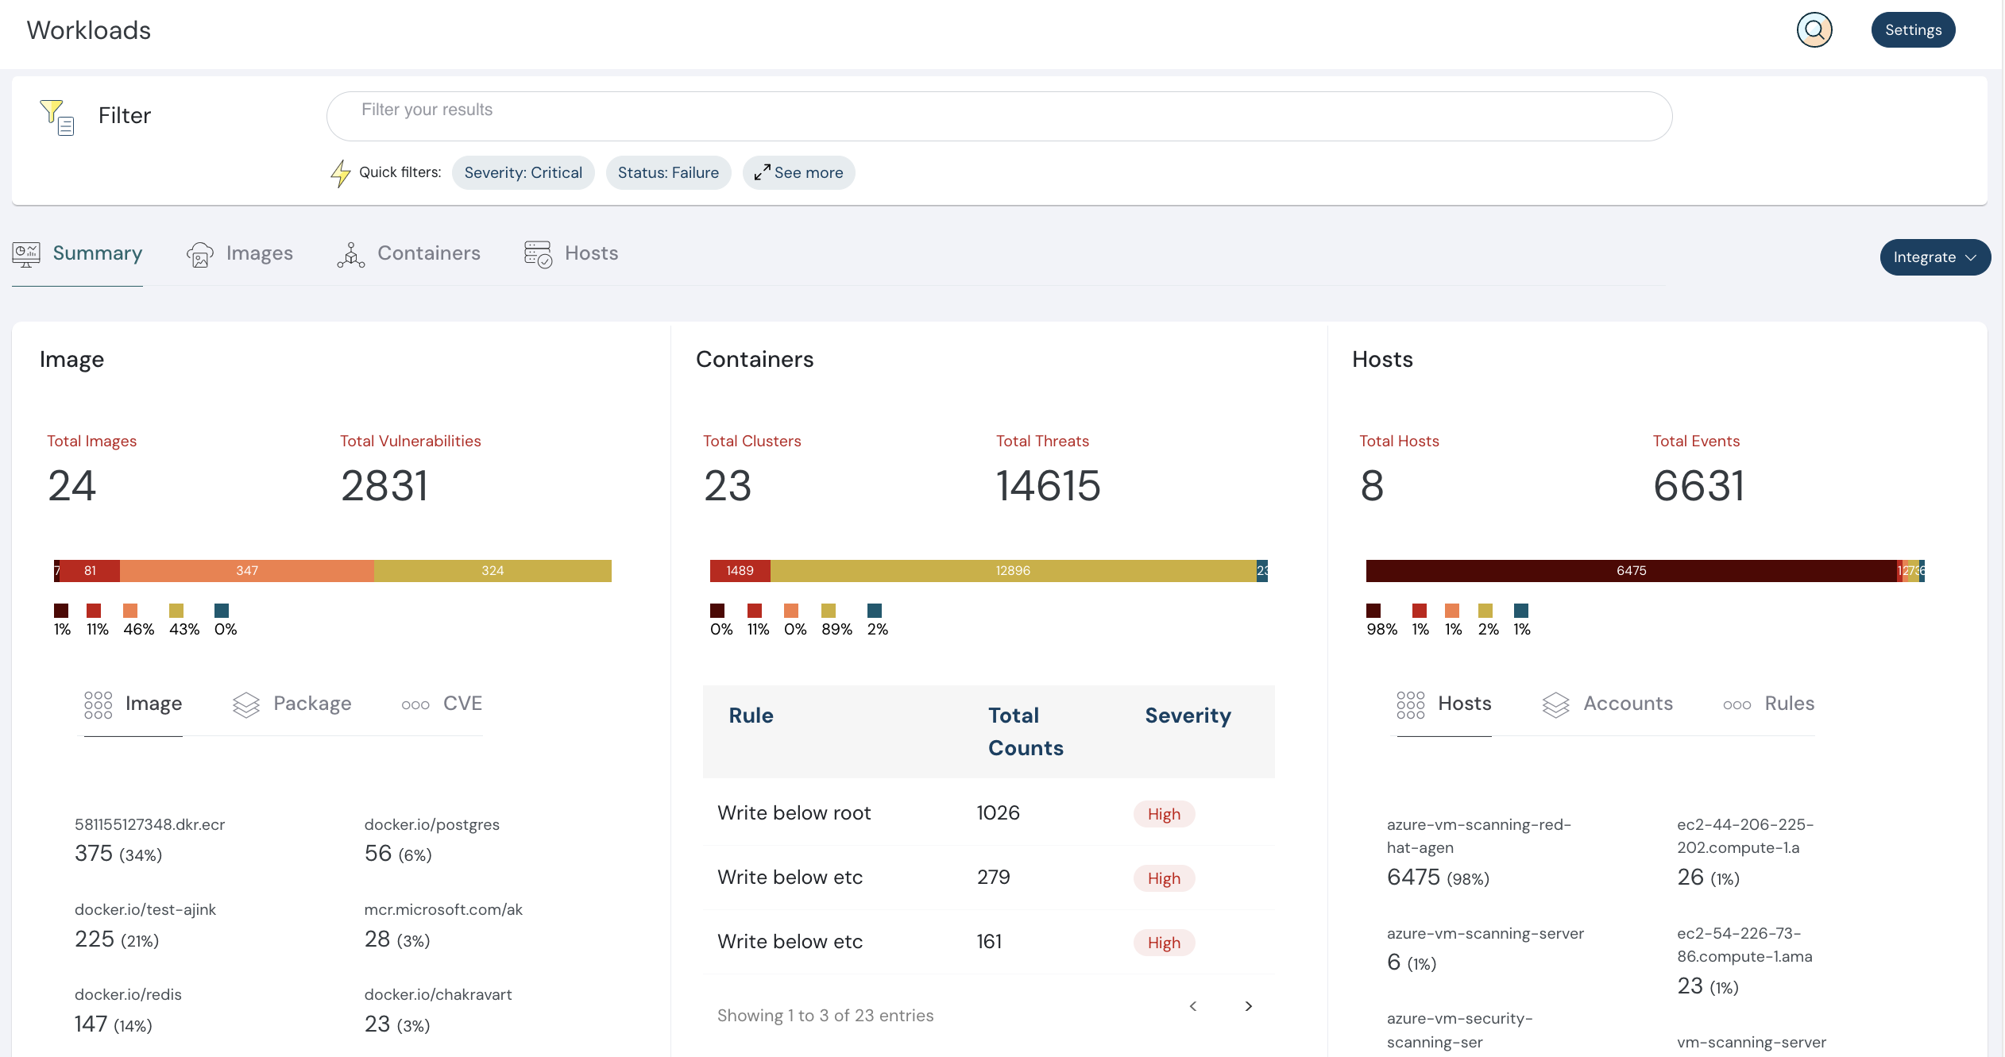Image resolution: width=2005 pixels, height=1057 pixels.
Task: Click the Containers cluster icon
Action: point(350,254)
